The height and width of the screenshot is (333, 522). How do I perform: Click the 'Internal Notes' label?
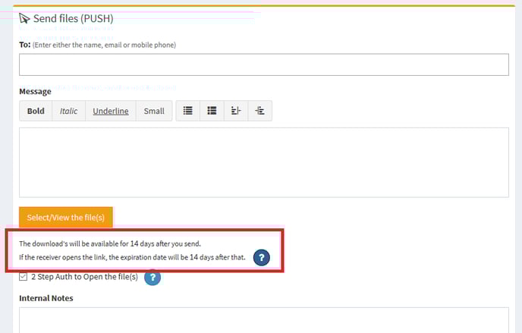46,298
